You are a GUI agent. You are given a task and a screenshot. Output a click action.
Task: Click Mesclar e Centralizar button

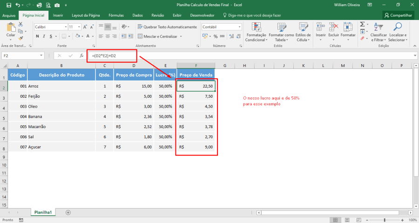point(157,36)
